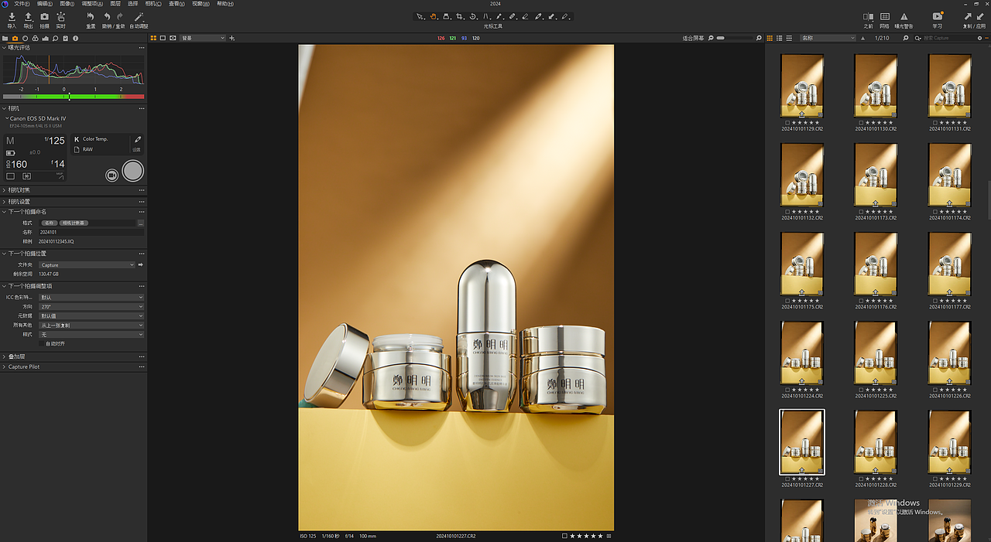The width and height of the screenshot is (991, 542).
Task: Open the 文件 menu
Action: click(21, 4)
